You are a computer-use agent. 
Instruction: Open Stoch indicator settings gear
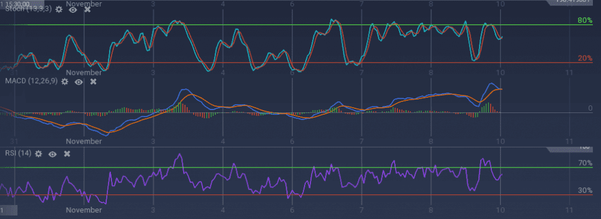59,9
